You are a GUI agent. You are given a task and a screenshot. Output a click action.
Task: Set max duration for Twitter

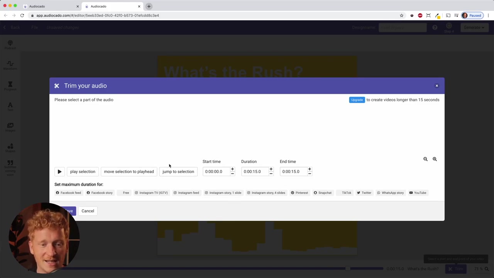coord(364,193)
